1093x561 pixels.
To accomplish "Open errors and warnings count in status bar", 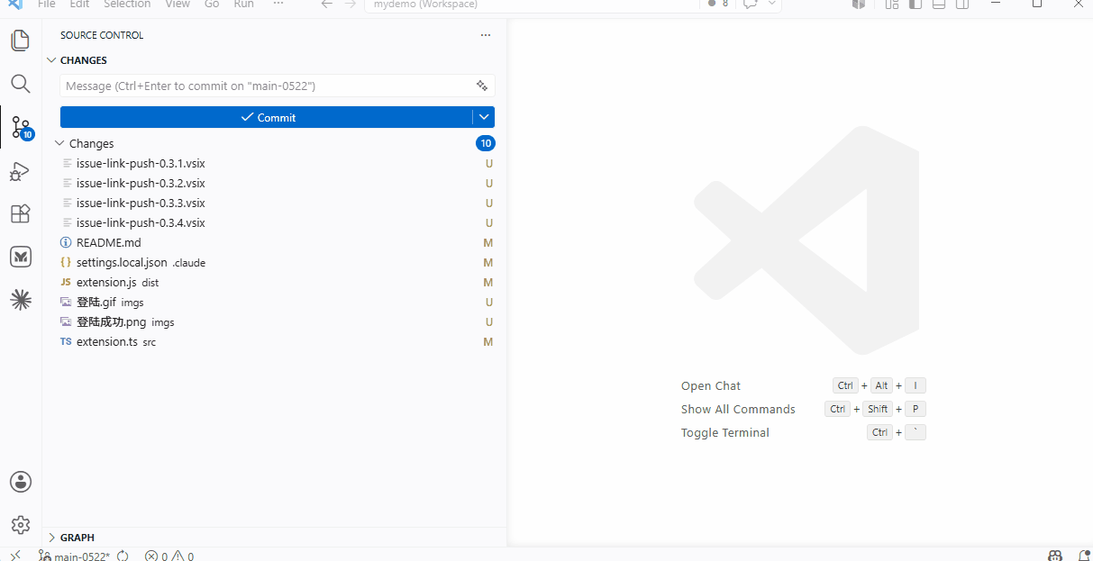I will pyautogui.click(x=169, y=556).
